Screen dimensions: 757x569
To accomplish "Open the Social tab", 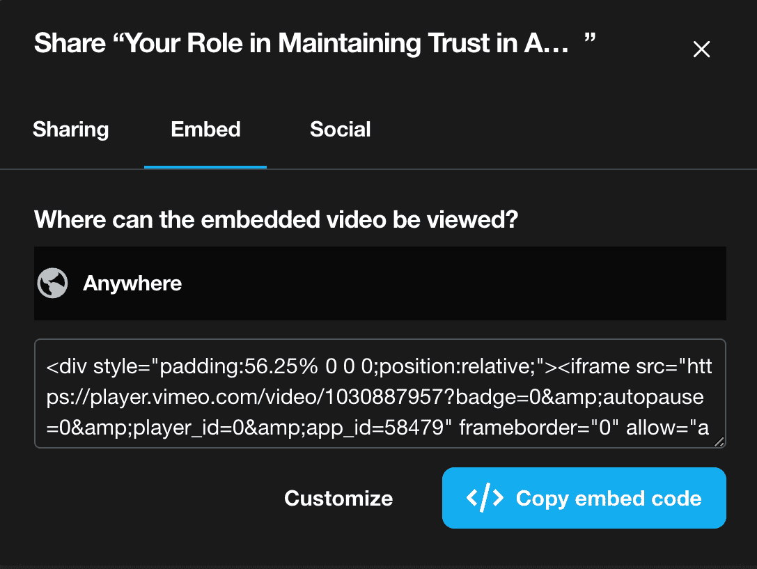I will (340, 130).
